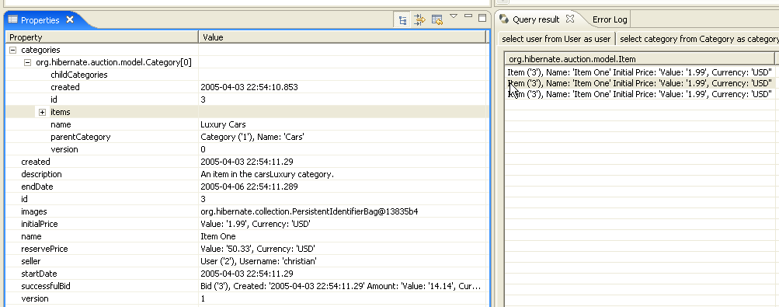Click the Property column header

pos(102,37)
